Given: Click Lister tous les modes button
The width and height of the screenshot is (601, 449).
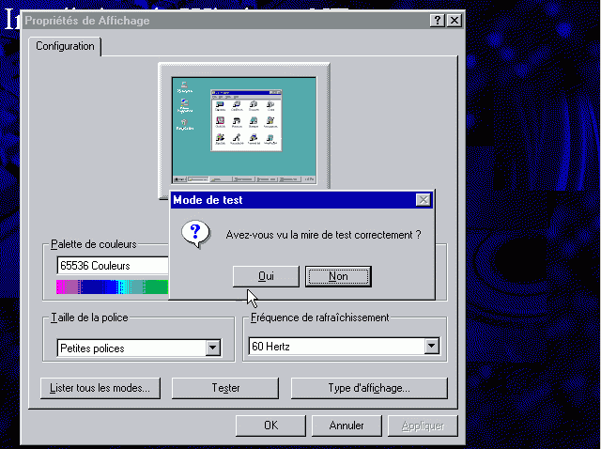Looking at the screenshot, I should [100, 388].
